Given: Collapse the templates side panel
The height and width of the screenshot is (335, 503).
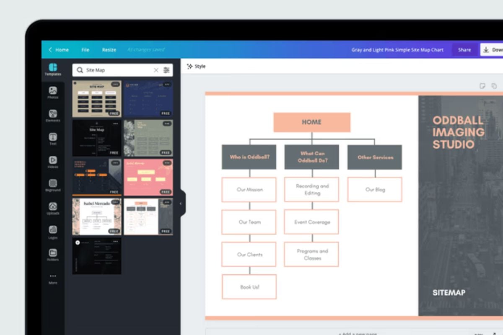Looking at the screenshot, I should 181,204.
